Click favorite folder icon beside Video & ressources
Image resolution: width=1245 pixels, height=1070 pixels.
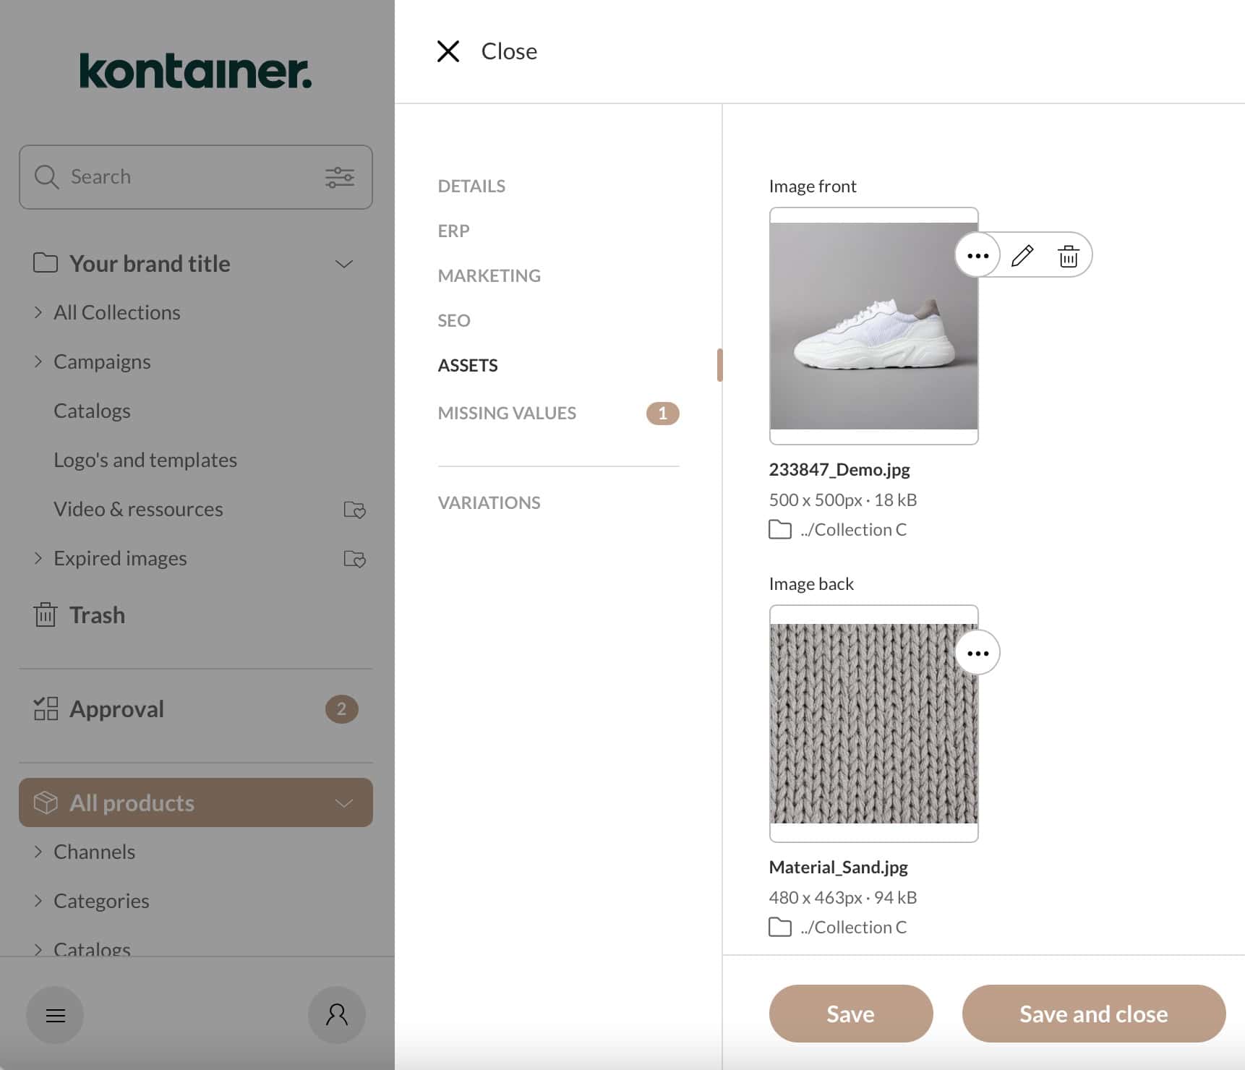[x=354, y=510]
